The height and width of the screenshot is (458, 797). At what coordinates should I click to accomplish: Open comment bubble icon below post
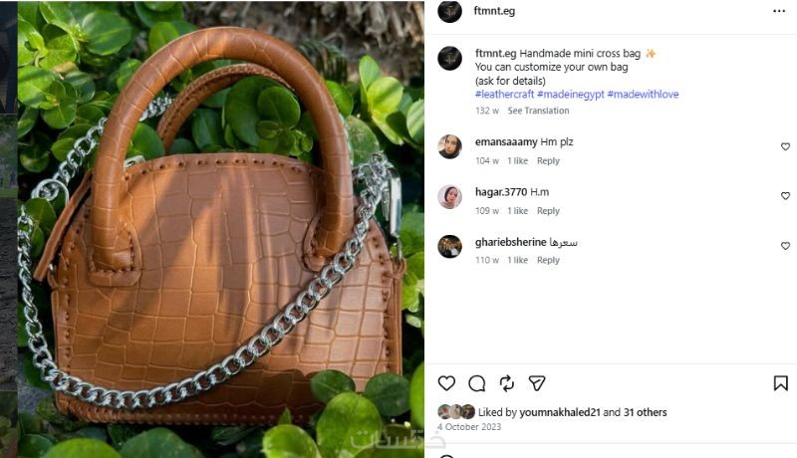click(476, 383)
